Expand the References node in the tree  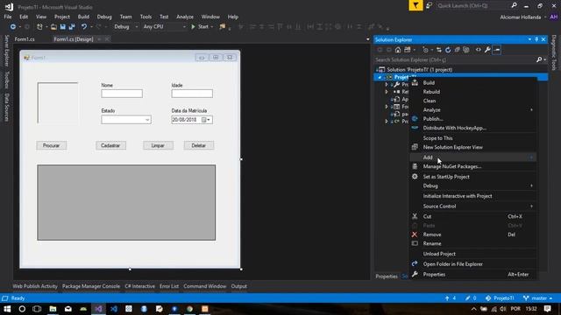[x=386, y=92]
